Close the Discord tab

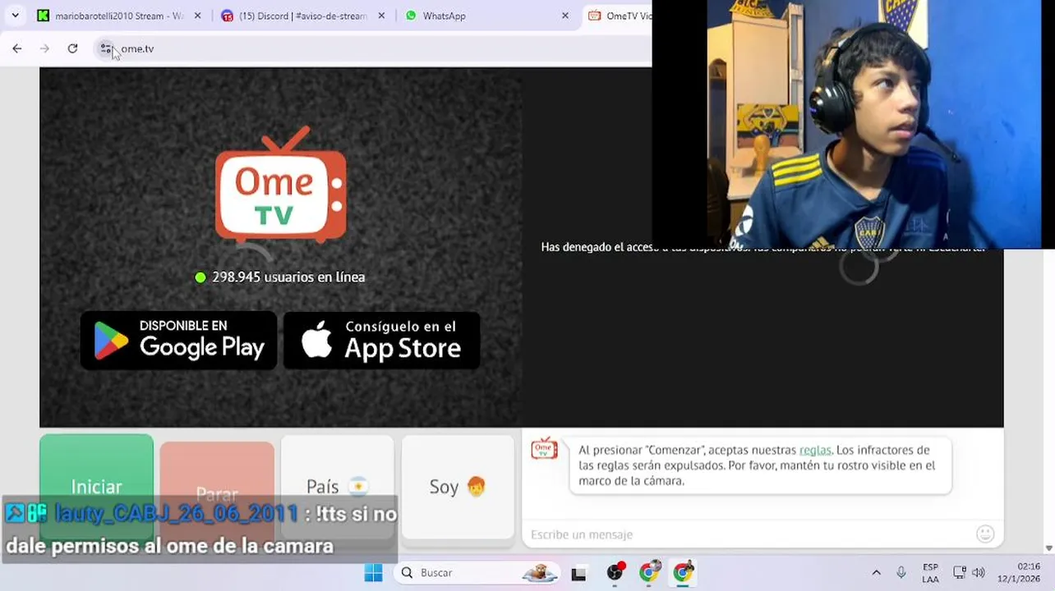coord(381,16)
